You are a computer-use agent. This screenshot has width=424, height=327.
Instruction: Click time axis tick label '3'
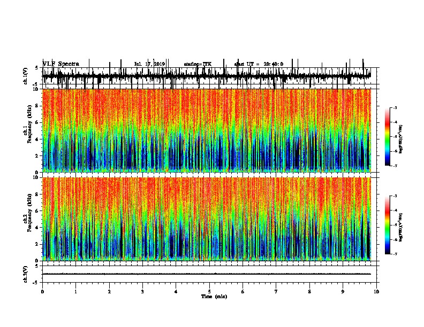pyautogui.click(x=142, y=292)
